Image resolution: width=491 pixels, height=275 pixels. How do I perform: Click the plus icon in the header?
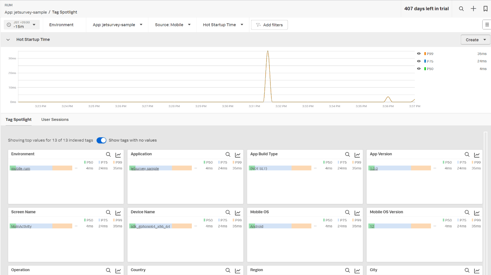[x=473, y=9]
